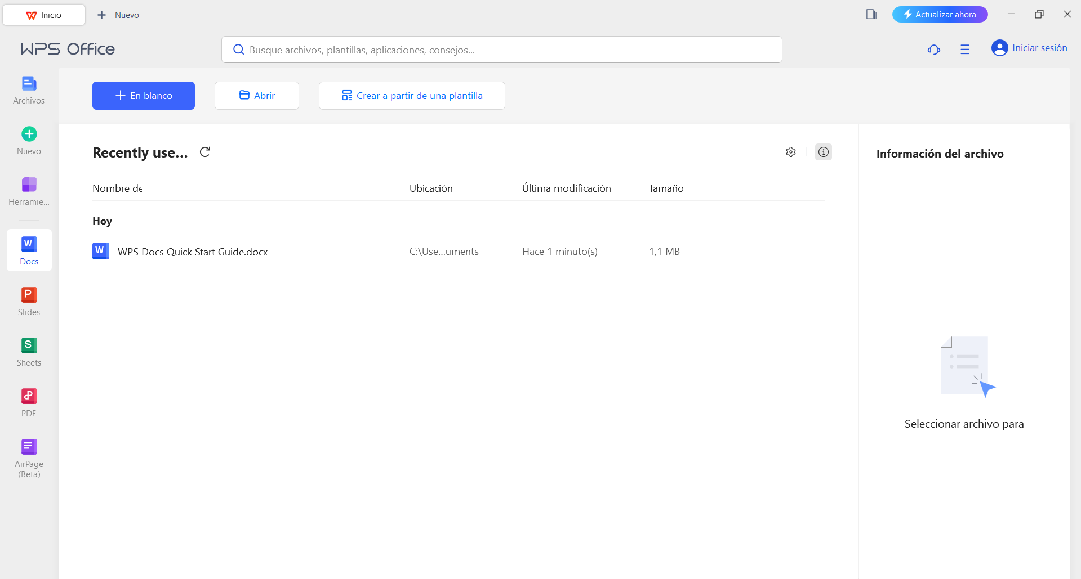
Task: Click the Hace 1 minuto(s) cell
Action: [x=560, y=252]
